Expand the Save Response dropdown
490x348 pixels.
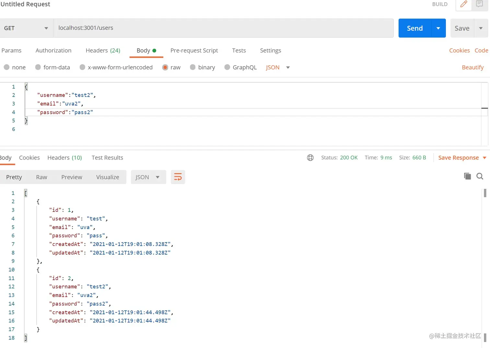click(484, 158)
